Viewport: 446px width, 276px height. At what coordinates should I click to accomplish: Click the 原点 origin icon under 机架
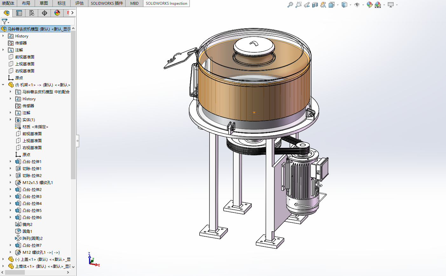pyautogui.click(x=18, y=154)
